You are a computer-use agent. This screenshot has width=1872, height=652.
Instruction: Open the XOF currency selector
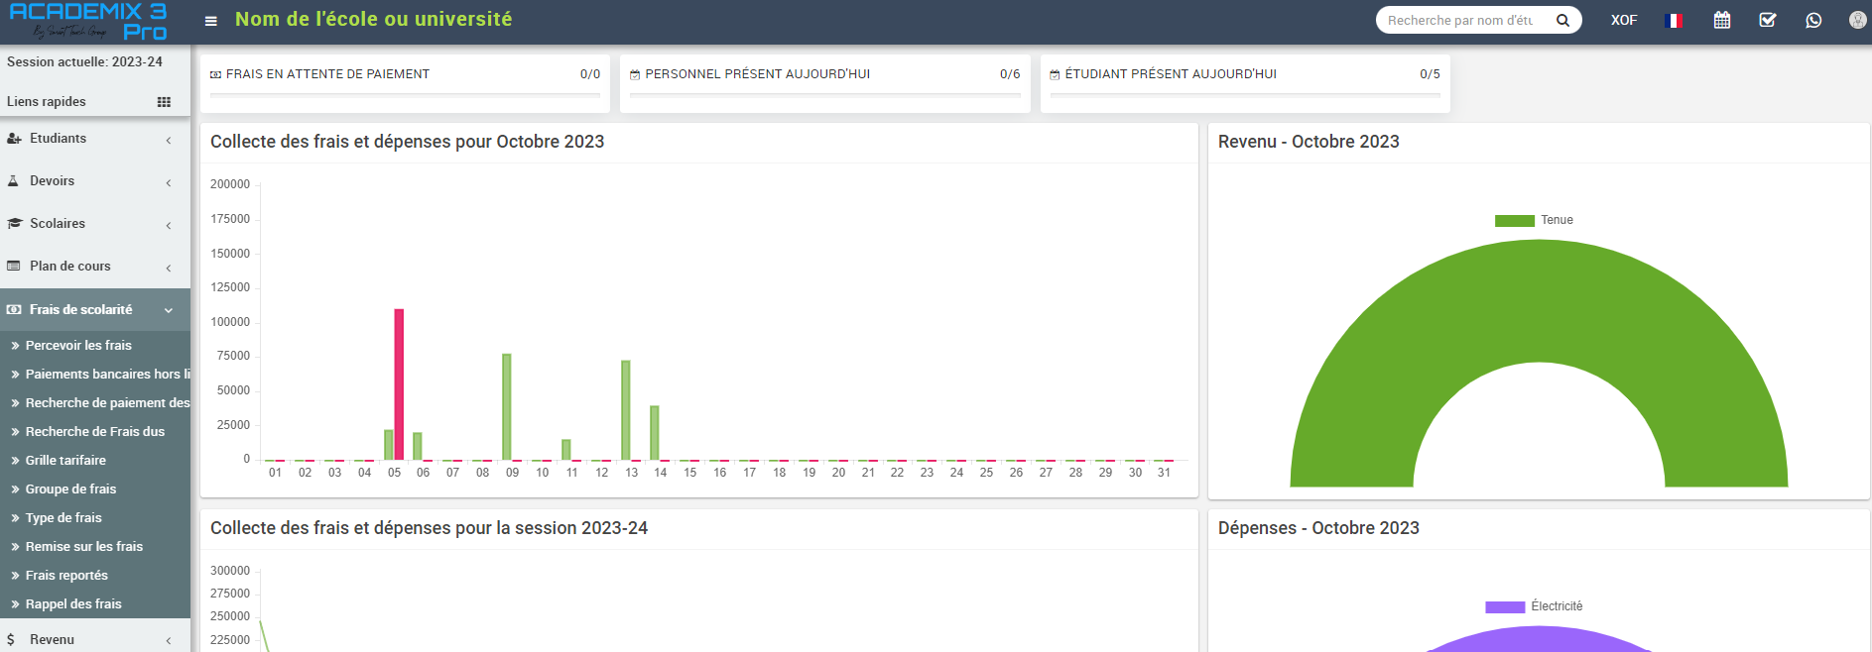pyautogui.click(x=1624, y=20)
